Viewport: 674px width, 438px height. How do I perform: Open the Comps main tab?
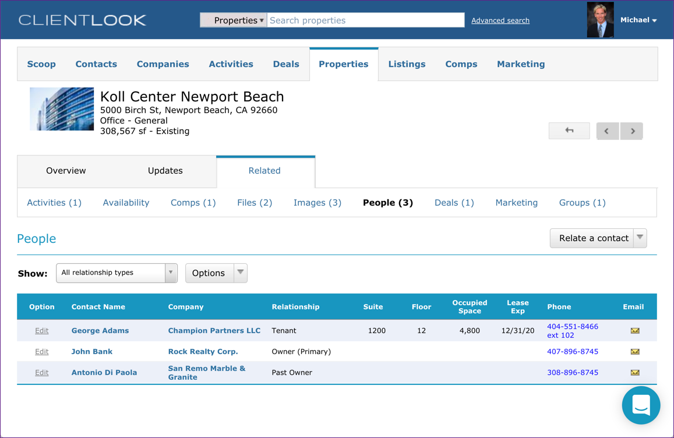461,64
